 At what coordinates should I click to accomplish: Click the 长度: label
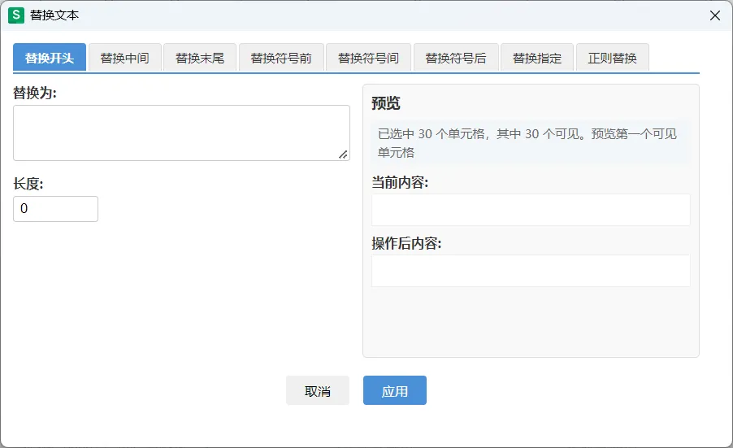tap(28, 184)
